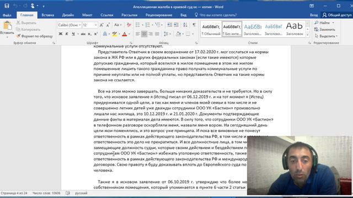Click Общий доступ share button
Image resolution: width=353 pixels, height=198 pixels.
337,15
